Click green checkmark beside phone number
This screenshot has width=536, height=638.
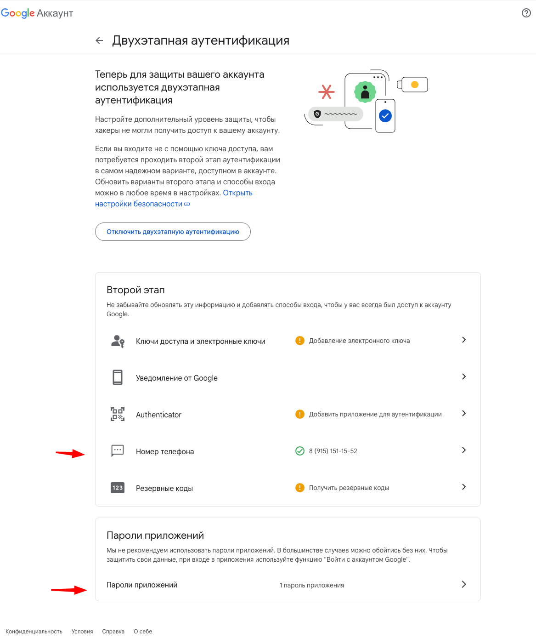(x=300, y=451)
